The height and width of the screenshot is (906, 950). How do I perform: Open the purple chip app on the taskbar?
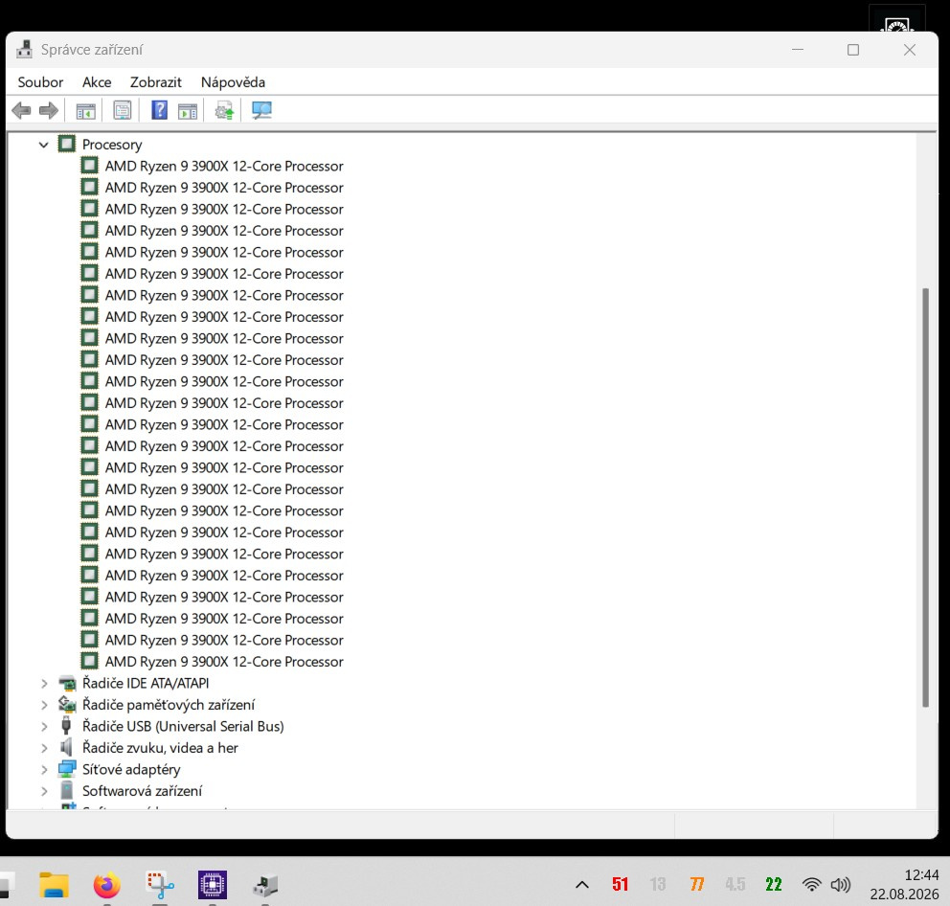tap(213, 885)
